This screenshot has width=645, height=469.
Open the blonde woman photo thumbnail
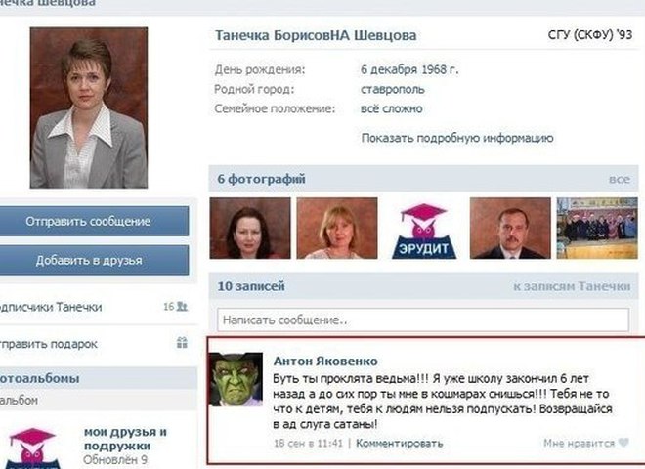(337, 229)
